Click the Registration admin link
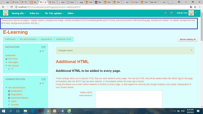203x114 pixels. coord(16,94)
